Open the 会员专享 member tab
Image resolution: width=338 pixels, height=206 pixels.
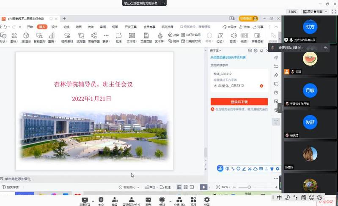click(149, 27)
